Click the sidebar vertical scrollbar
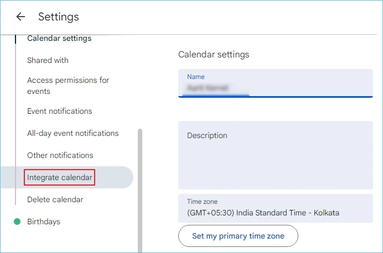The image size is (383, 253). (140, 188)
